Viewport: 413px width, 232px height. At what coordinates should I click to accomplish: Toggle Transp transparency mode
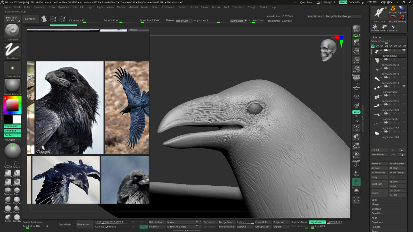(356, 173)
